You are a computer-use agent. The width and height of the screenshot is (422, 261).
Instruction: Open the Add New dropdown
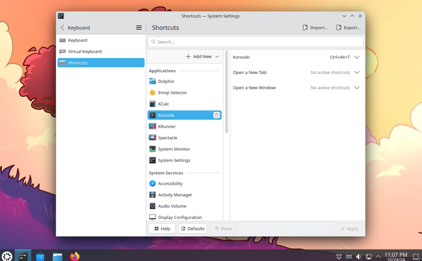(202, 56)
